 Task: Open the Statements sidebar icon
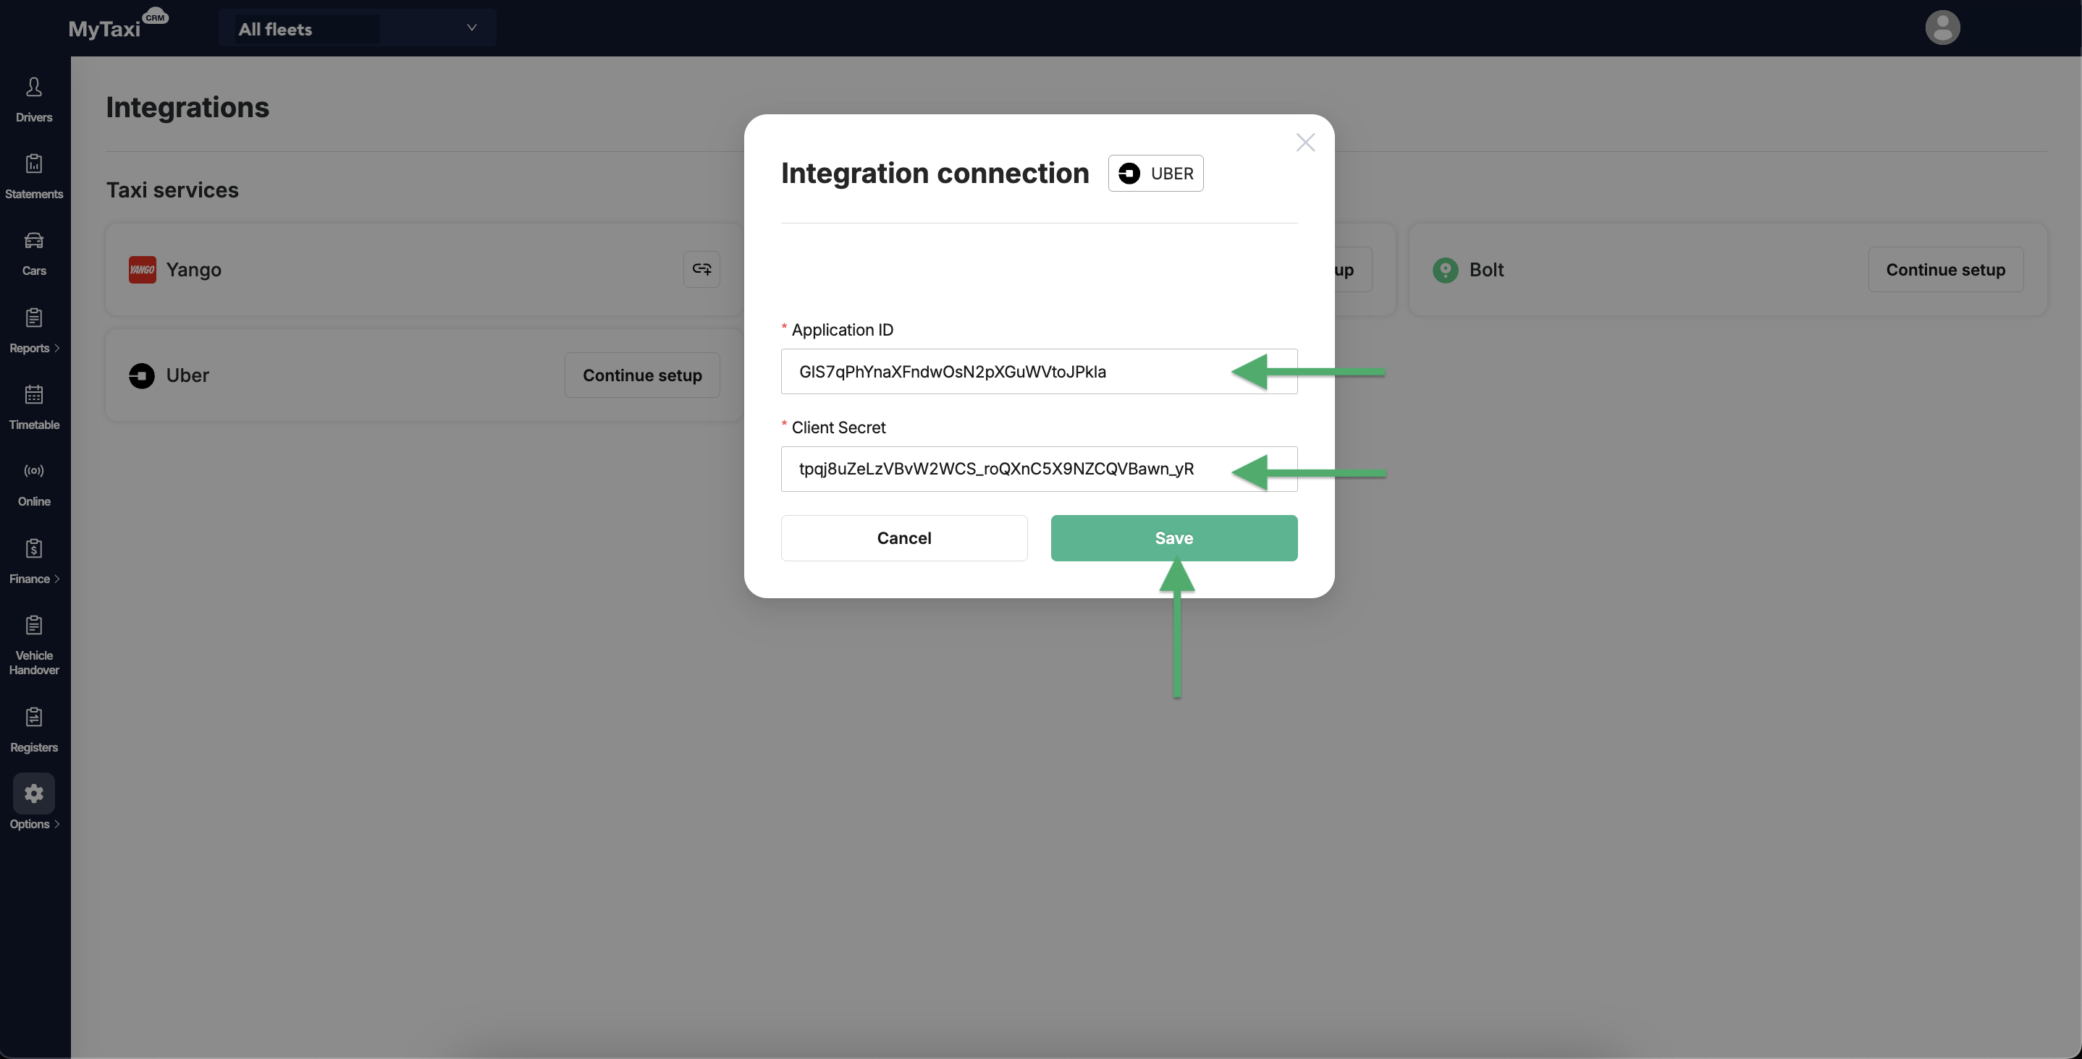click(x=34, y=164)
